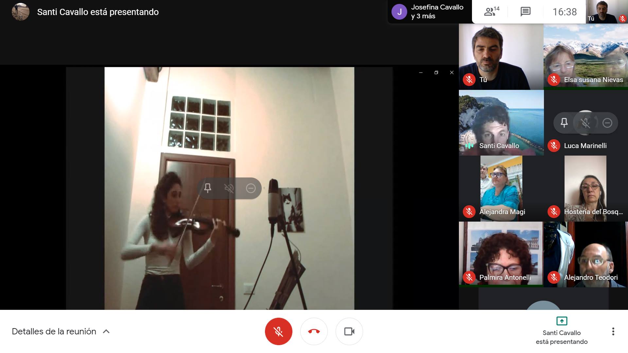Unmute your microphone with the red button

coord(278,331)
